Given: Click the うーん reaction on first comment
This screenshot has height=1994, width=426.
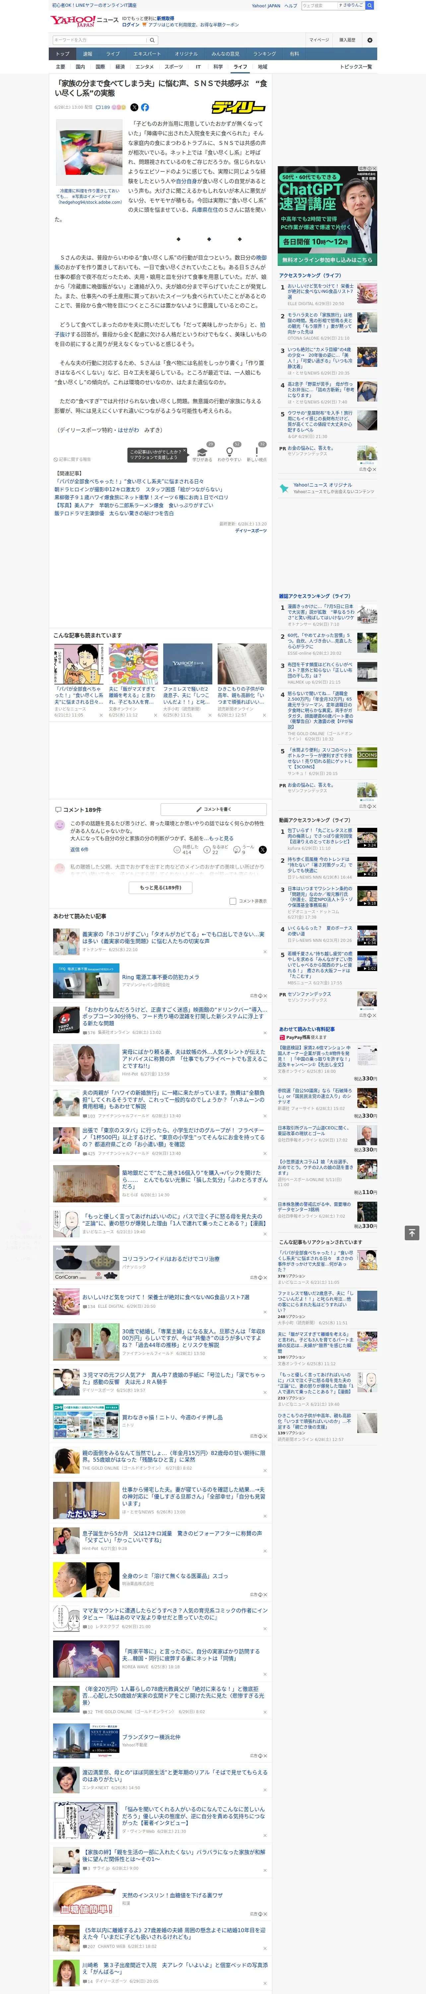Looking at the screenshot, I should tap(244, 849).
